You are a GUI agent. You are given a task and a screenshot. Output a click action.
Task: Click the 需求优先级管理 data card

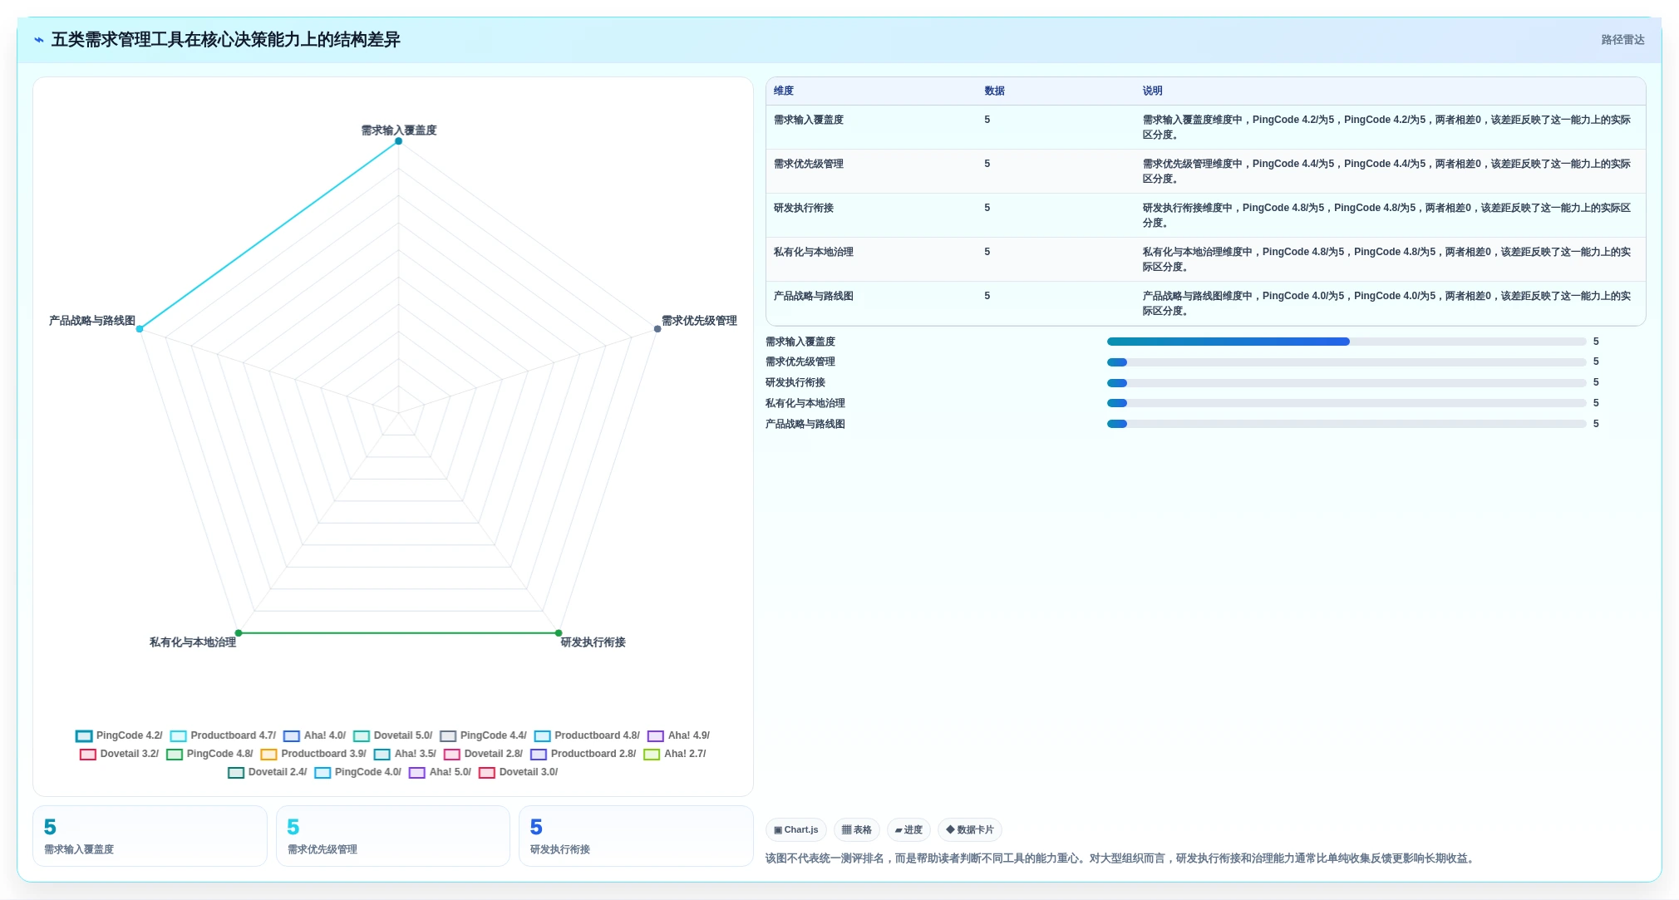pos(393,836)
